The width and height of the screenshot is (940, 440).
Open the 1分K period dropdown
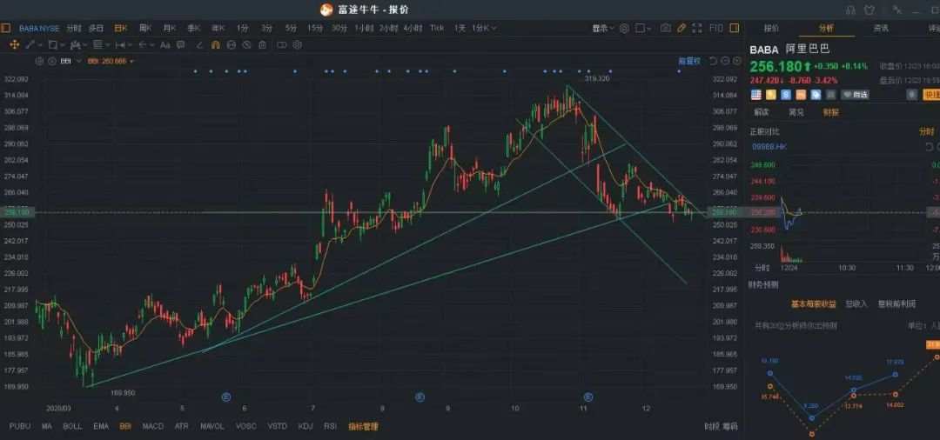[484, 28]
